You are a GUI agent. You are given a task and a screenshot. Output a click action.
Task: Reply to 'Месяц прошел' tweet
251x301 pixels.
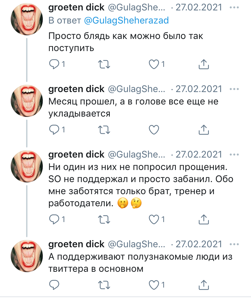point(54,129)
